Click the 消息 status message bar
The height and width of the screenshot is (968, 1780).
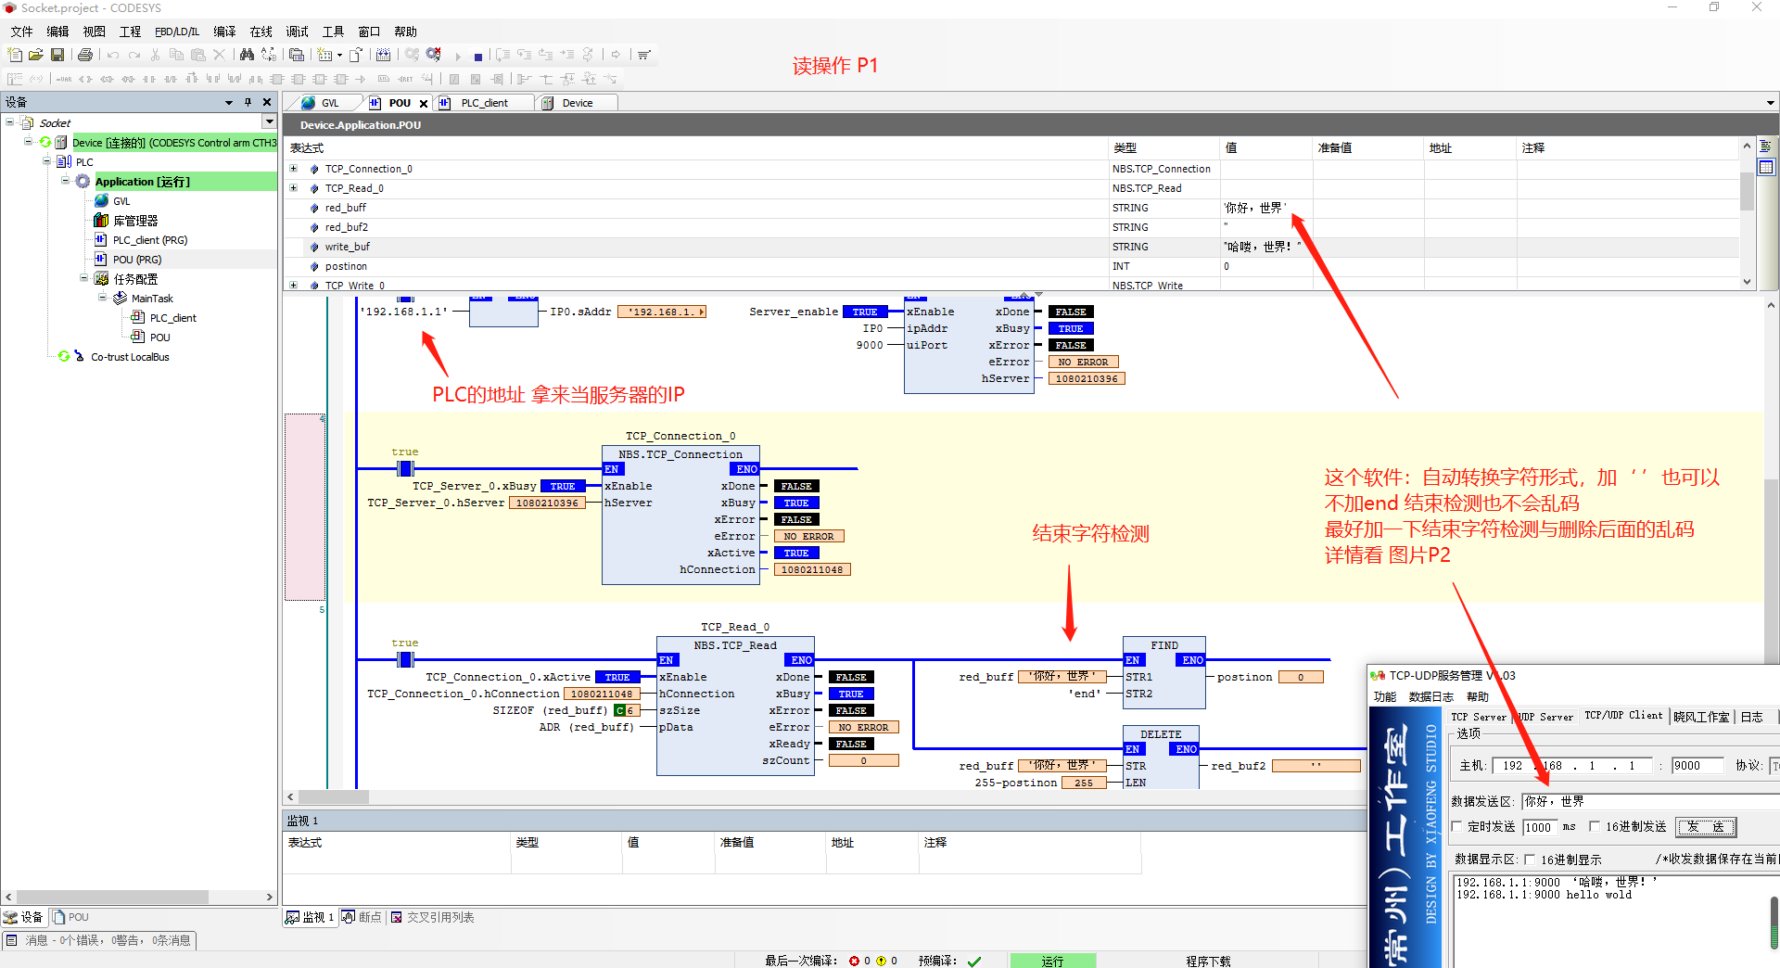(100, 940)
